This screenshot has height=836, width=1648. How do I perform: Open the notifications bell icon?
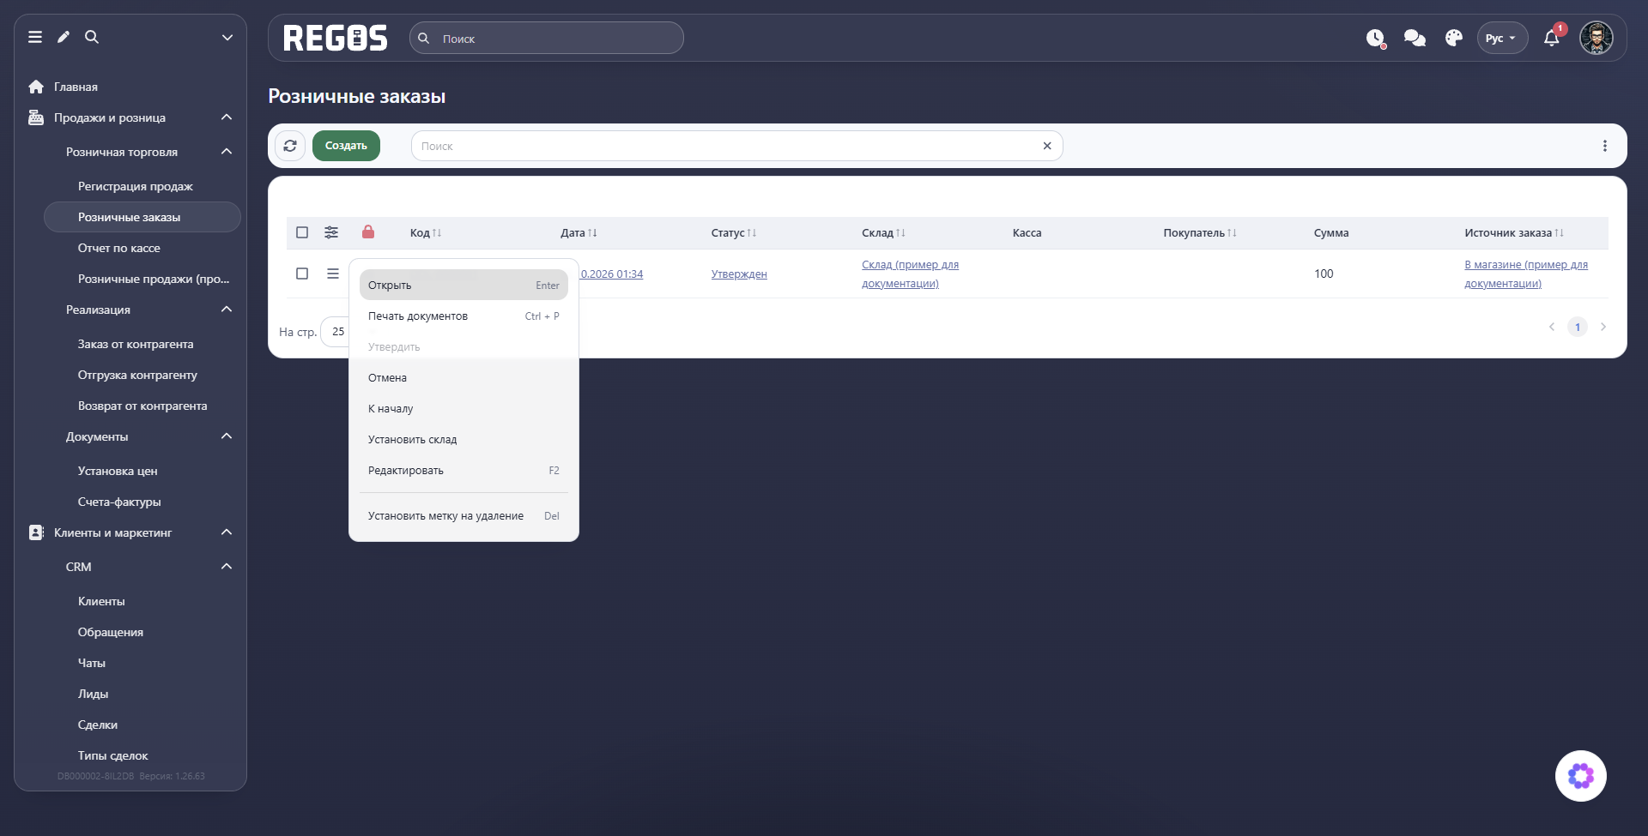(x=1551, y=38)
